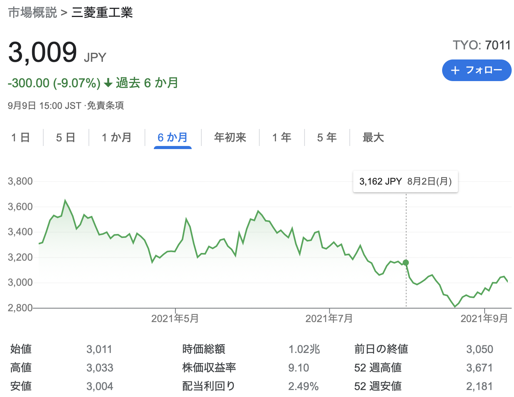The image size is (514, 397).
Task: Click the 時価総額 row label
Action: (x=204, y=349)
